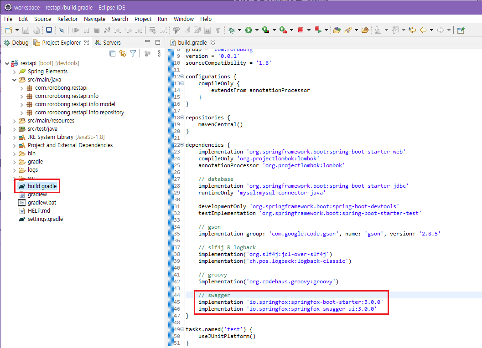482x348 pixels.
Task: Click the Save icon in the toolbar
Action: (26, 30)
